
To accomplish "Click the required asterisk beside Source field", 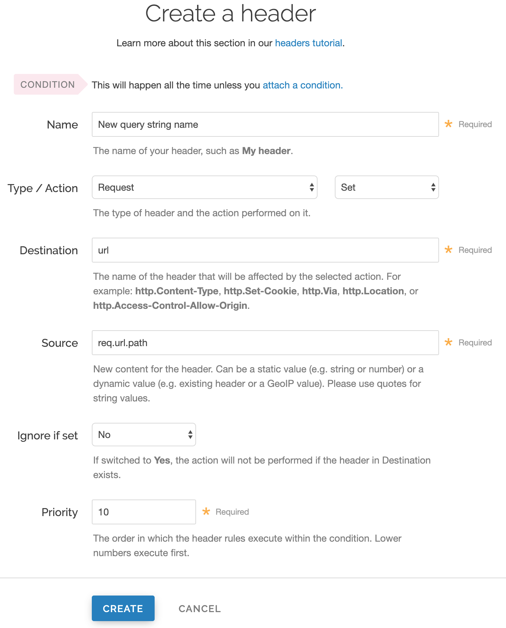I will click(448, 342).
